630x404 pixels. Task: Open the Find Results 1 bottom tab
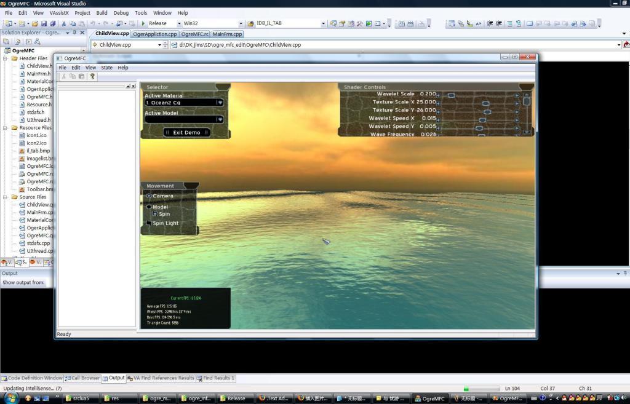[x=216, y=378]
